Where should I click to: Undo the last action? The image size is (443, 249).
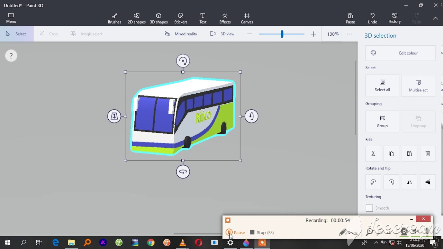pos(372,18)
